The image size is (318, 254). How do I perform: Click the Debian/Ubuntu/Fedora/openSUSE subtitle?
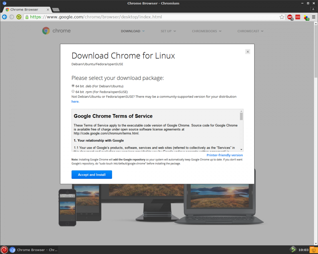pyautogui.click(x=97, y=64)
